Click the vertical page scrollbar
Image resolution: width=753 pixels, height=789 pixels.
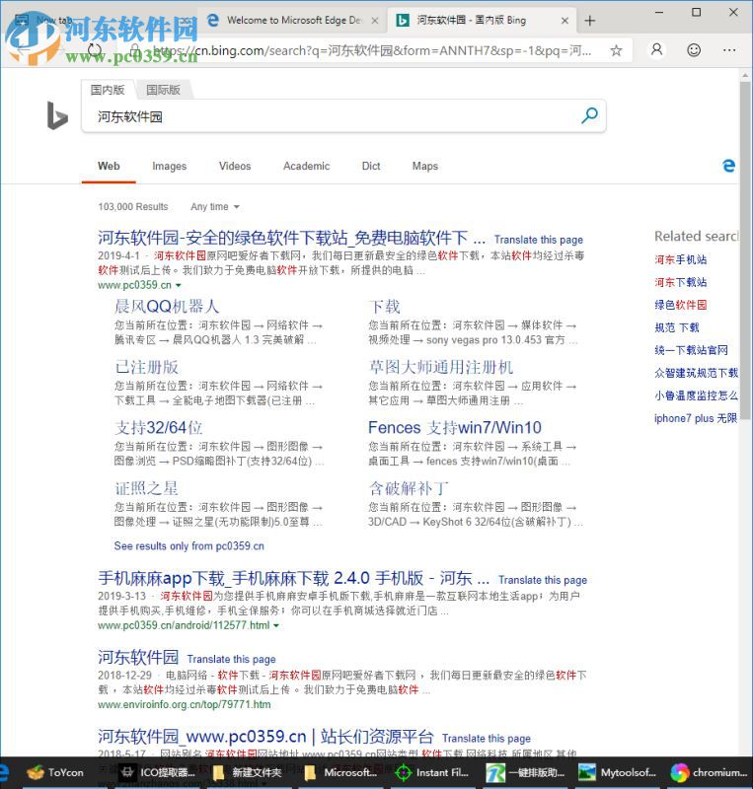[x=745, y=251]
